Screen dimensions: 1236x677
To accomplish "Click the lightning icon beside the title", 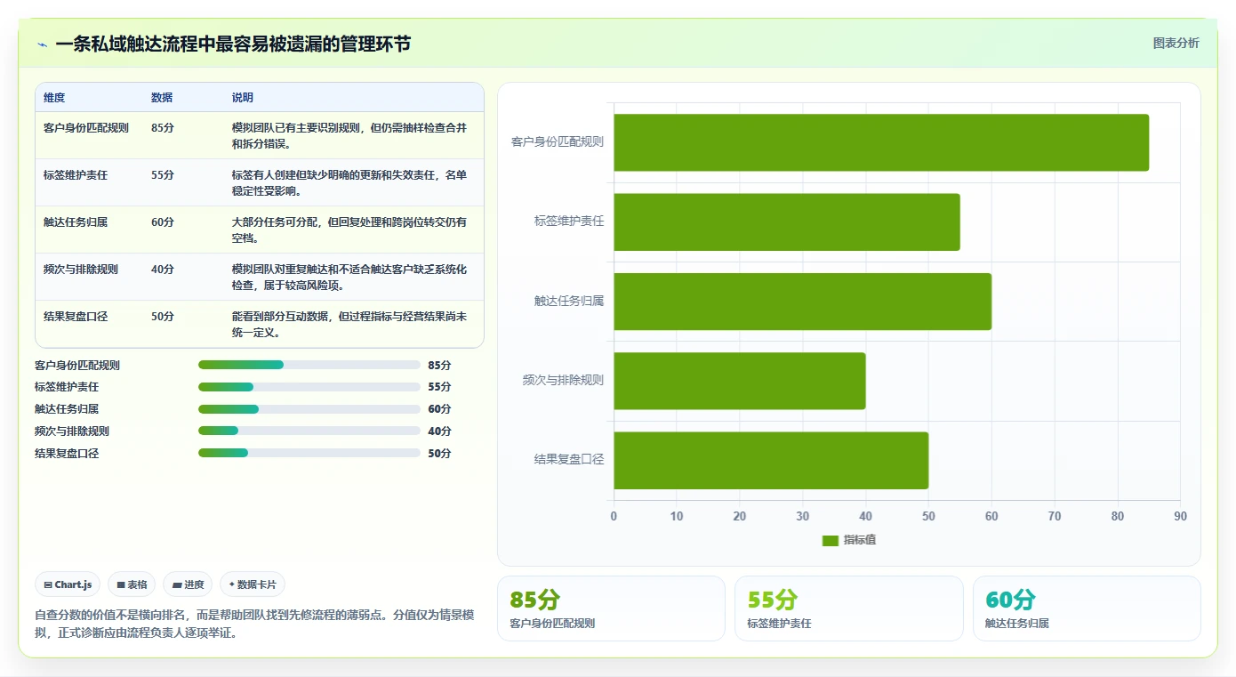I will point(43,44).
